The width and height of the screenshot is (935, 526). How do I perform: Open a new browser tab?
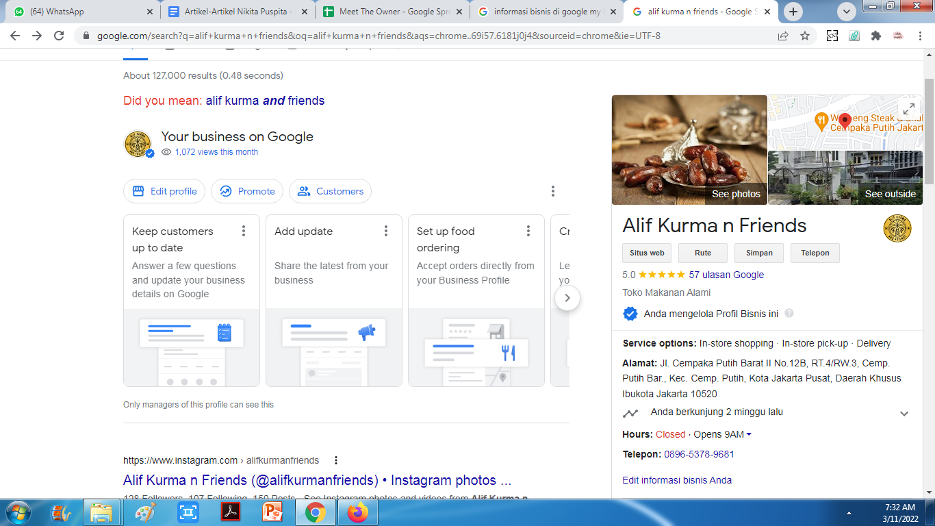click(x=793, y=12)
